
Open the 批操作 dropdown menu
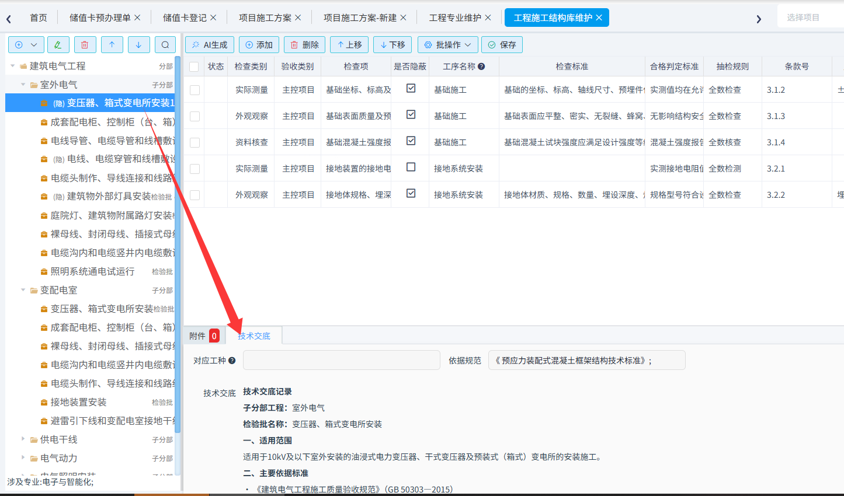448,45
